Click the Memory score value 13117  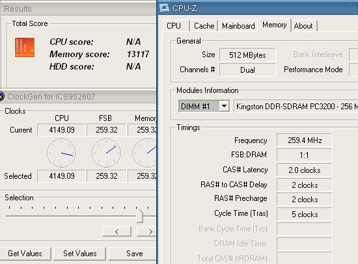(138, 54)
